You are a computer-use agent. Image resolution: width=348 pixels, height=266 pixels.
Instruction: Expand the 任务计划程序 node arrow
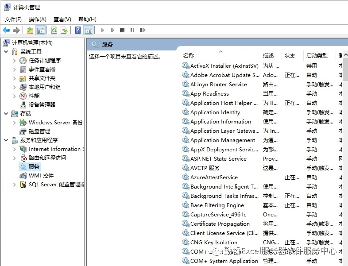[15, 61]
